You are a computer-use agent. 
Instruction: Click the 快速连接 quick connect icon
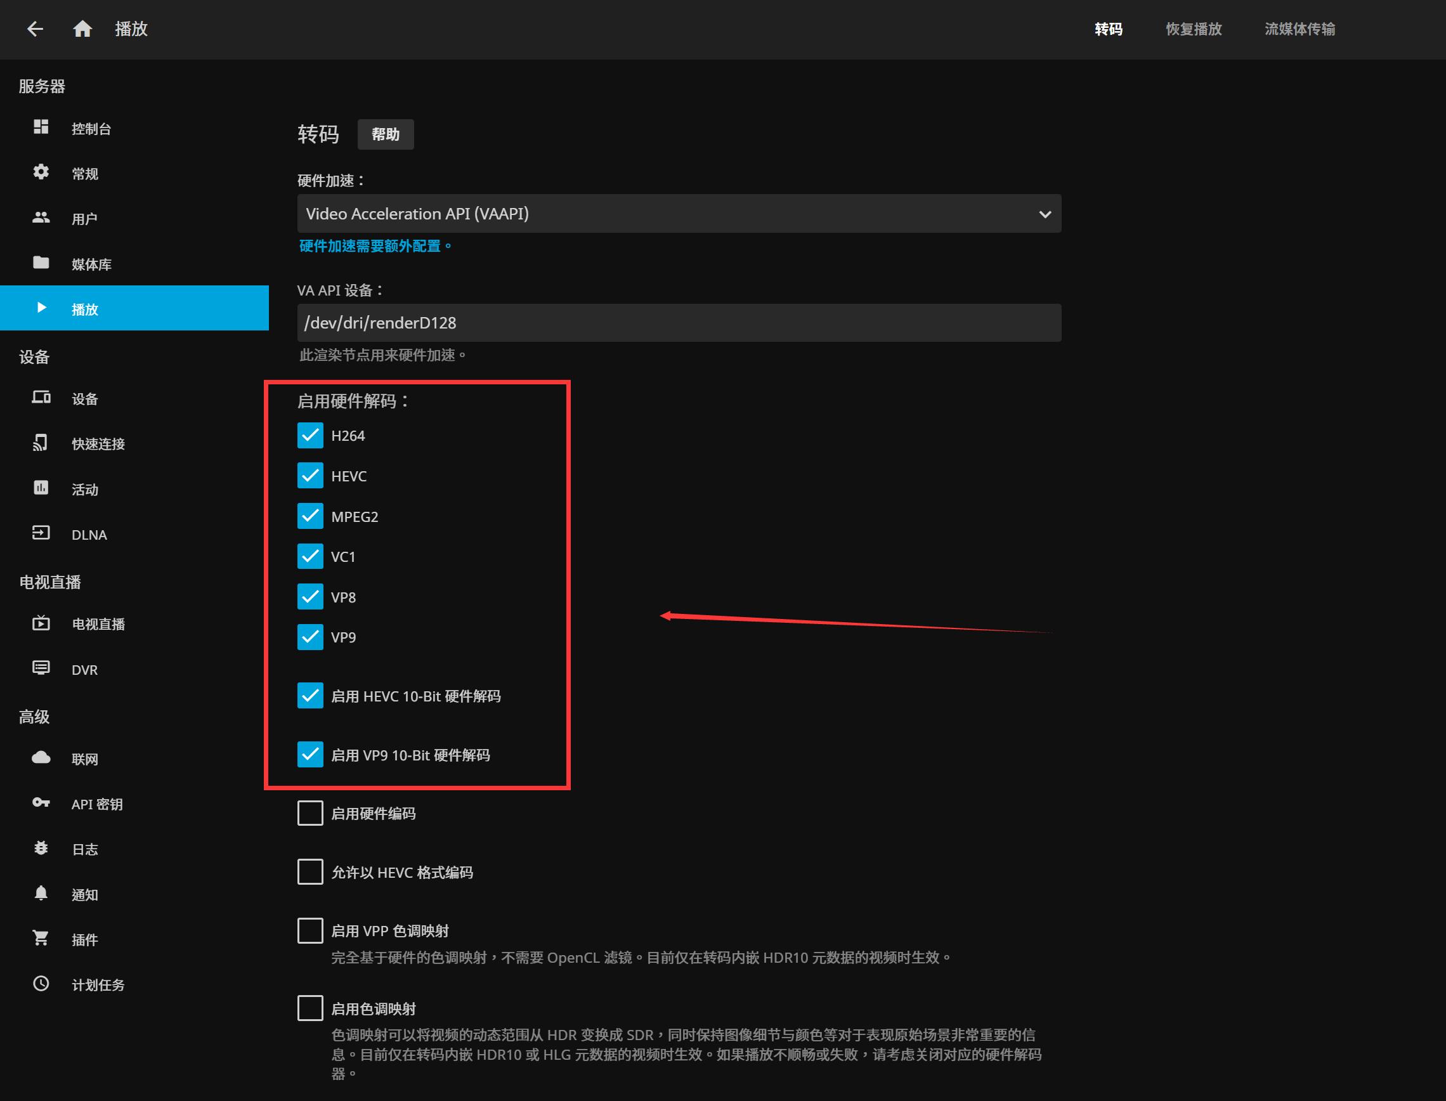(x=41, y=443)
